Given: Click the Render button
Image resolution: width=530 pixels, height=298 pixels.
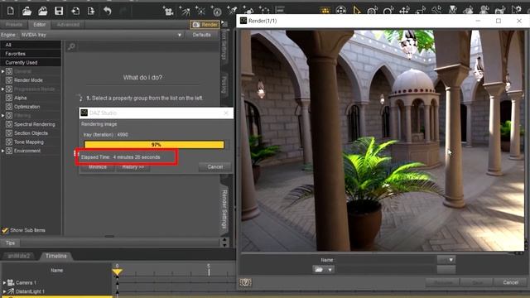Looking at the screenshot, I should (x=205, y=25).
